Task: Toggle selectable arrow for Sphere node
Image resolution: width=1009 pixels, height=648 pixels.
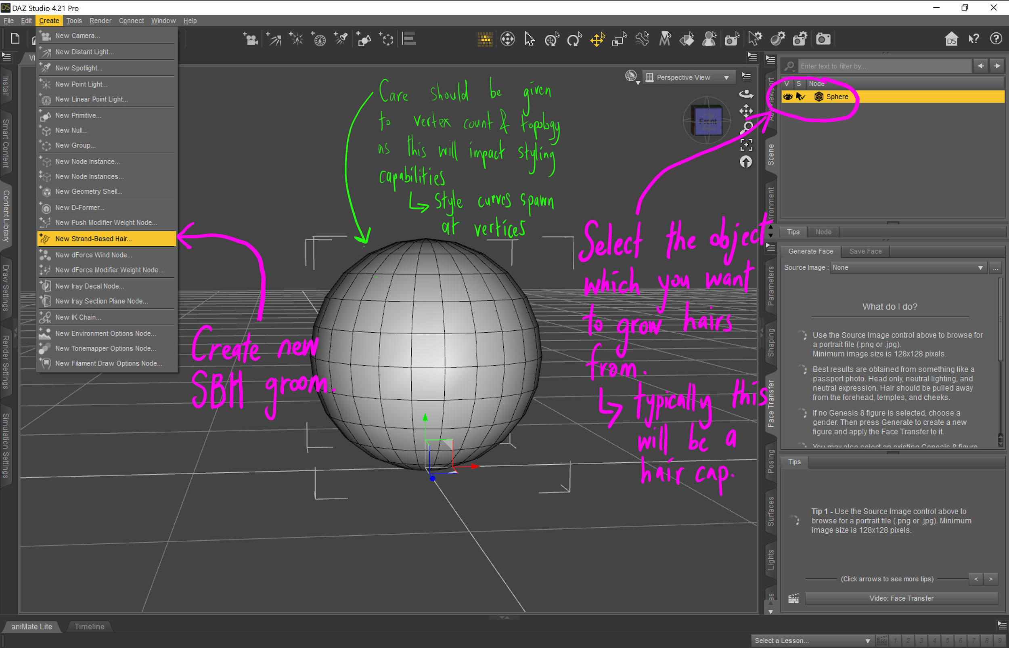Action: click(800, 97)
